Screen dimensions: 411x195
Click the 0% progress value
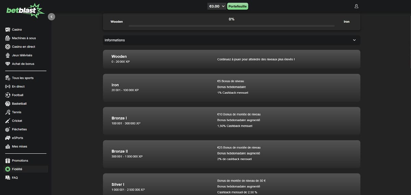click(x=232, y=19)
